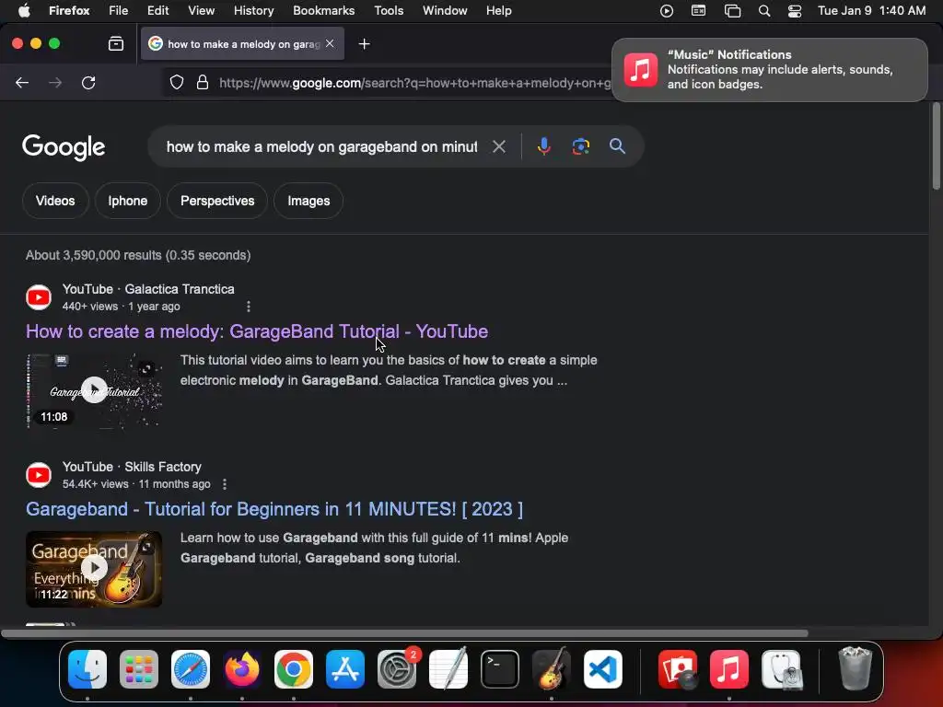Image resolution: width=943 pixels, height=707 pixels.
Task: Reload the page with the refresh icon
Action: [88, 83]
